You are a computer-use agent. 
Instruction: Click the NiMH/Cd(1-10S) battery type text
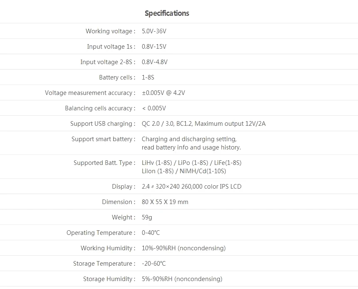pos(203,171)
